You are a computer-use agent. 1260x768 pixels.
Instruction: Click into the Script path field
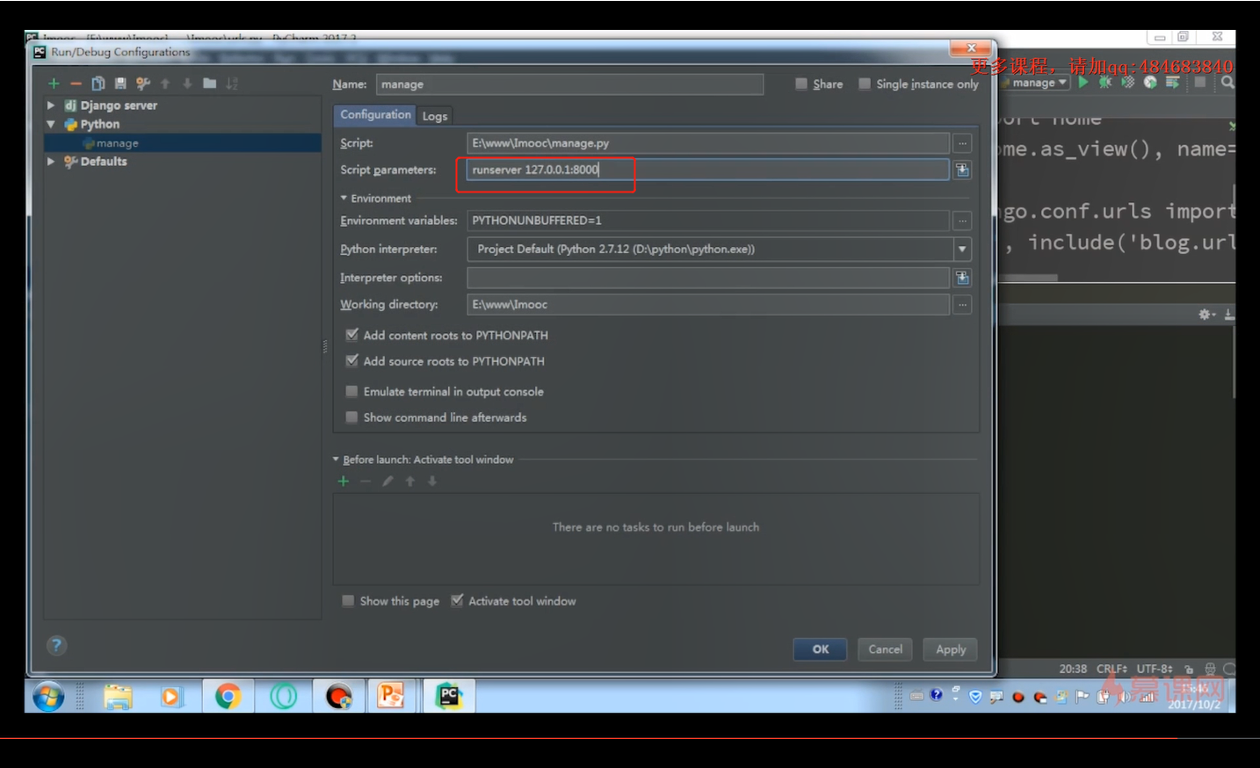click(708, 143)
